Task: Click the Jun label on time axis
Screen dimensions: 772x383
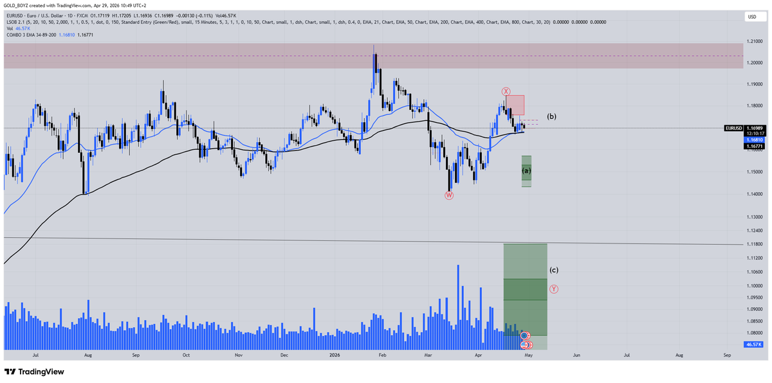Action: click(x=576, y=355)
